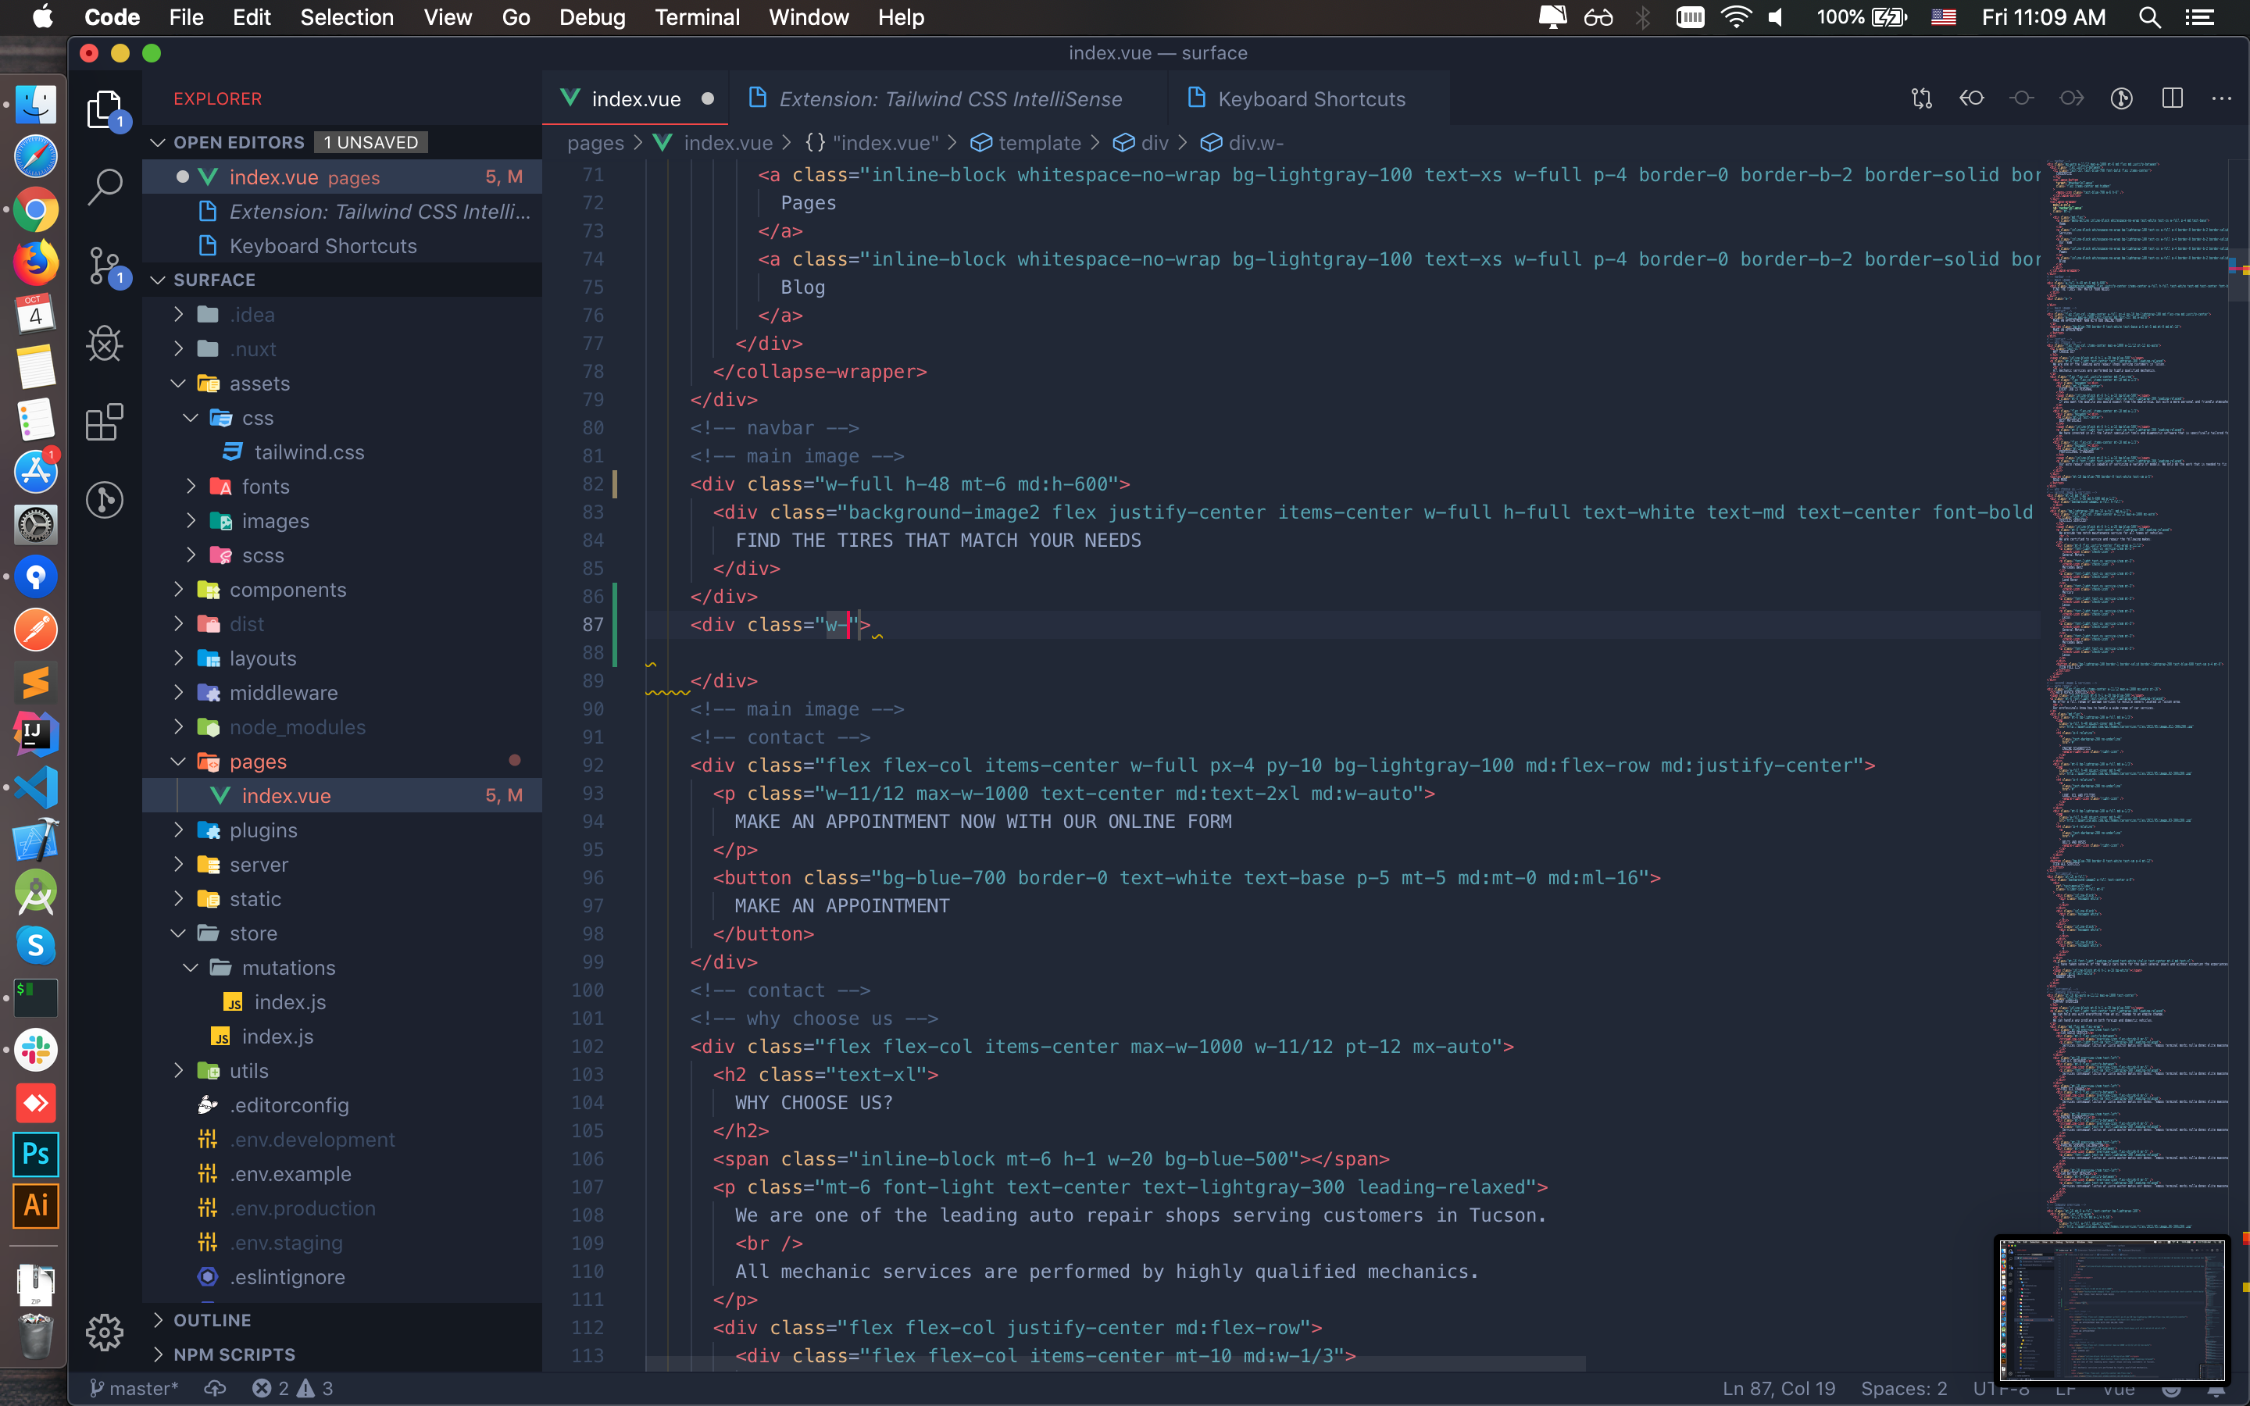Expand the components folder
Screen dimensions: 2250x1406
pyautogui.click(x=287, y=590)
